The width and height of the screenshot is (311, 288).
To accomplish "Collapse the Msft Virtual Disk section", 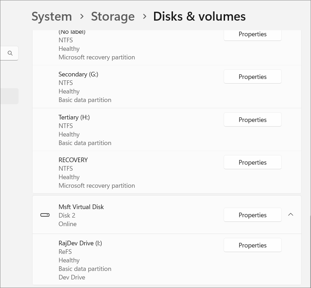I will point(291,214).
